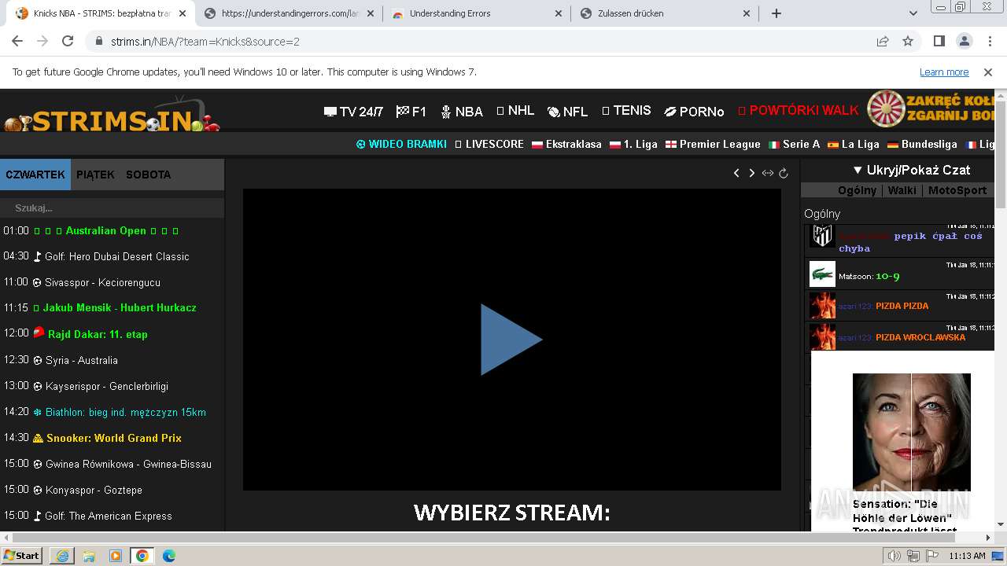Reload the player with refresh icon
This screenshot has width=1007, height=566.
tap(784, 173)
